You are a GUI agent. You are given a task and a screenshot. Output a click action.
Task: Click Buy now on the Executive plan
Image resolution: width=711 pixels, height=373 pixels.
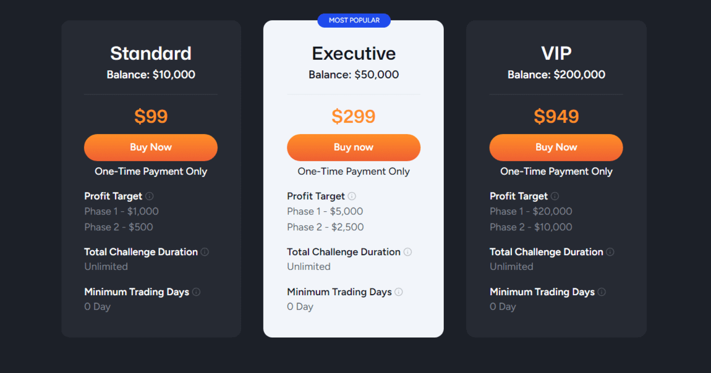(354, 148)
